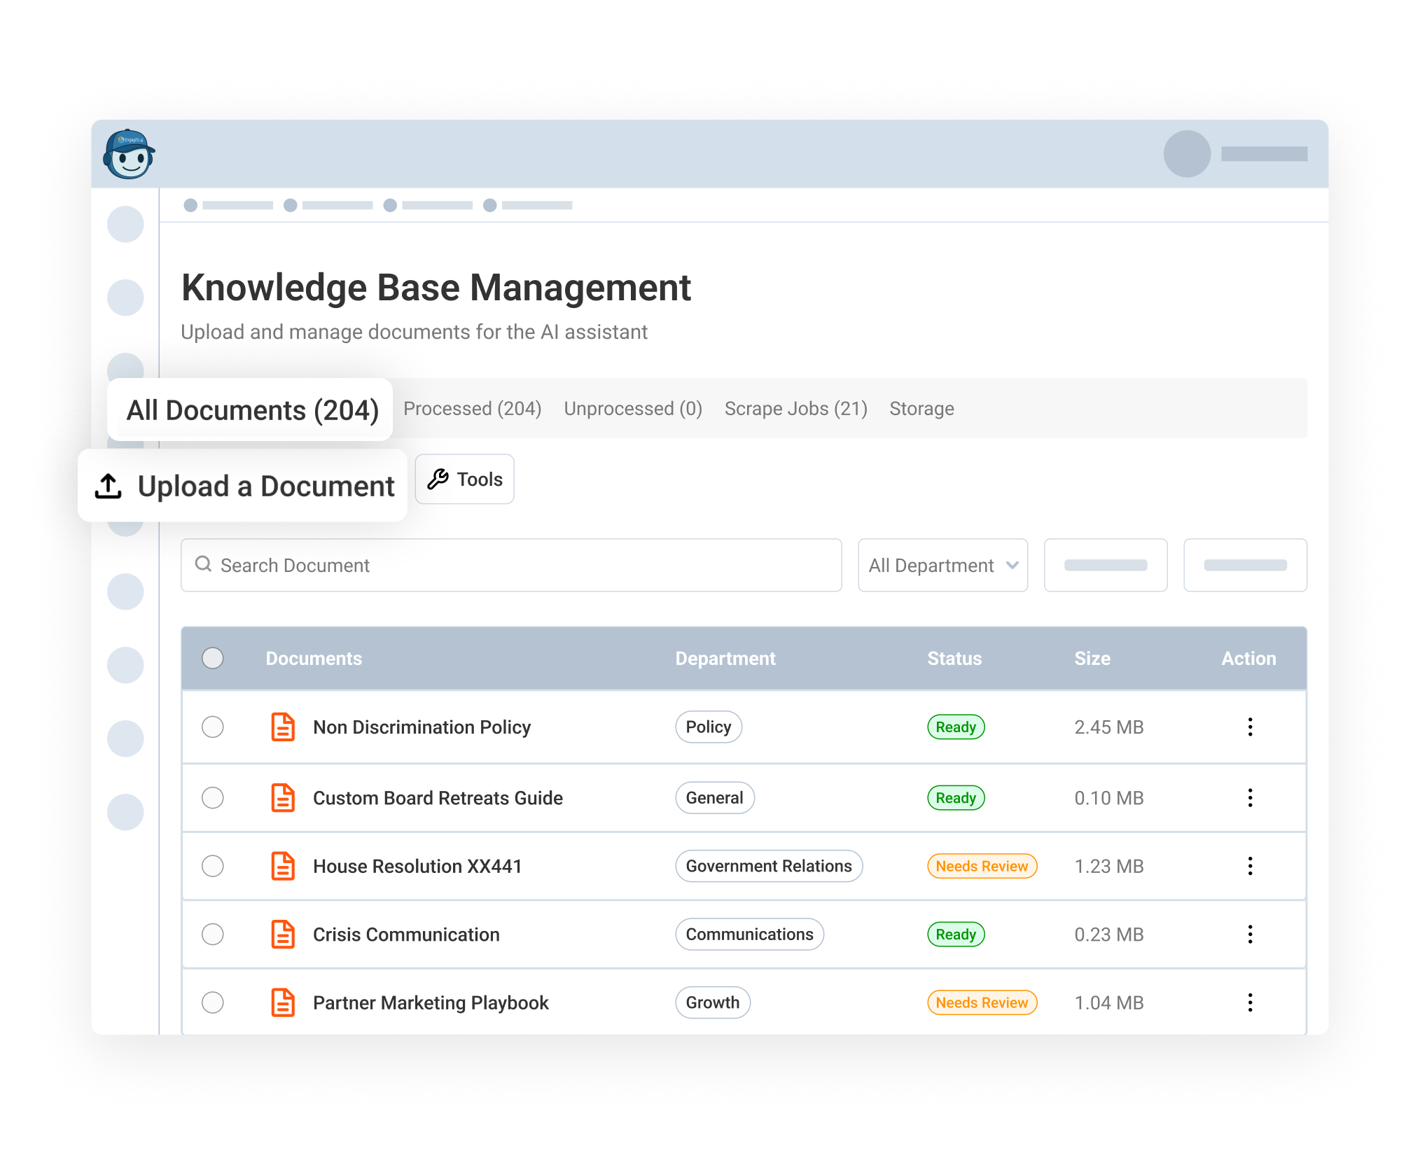Open the All Department dropdown
Viewport: 1420px width, 1155px height.
coord(942,565)
